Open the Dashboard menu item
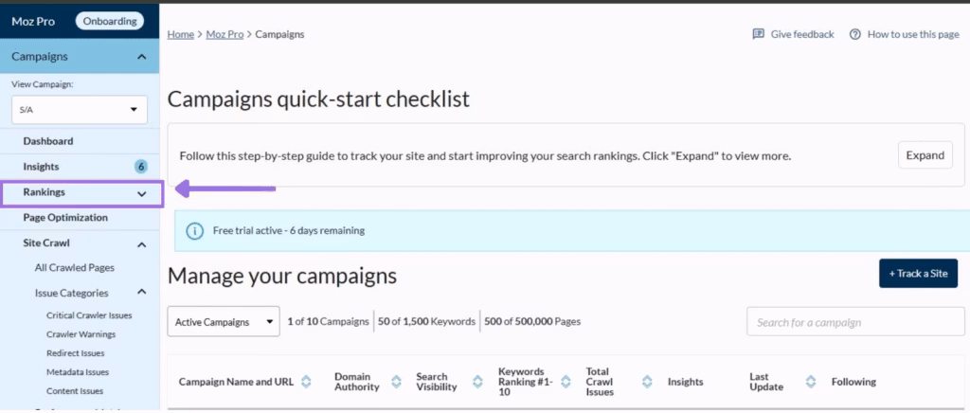 (x=48, y=141)
